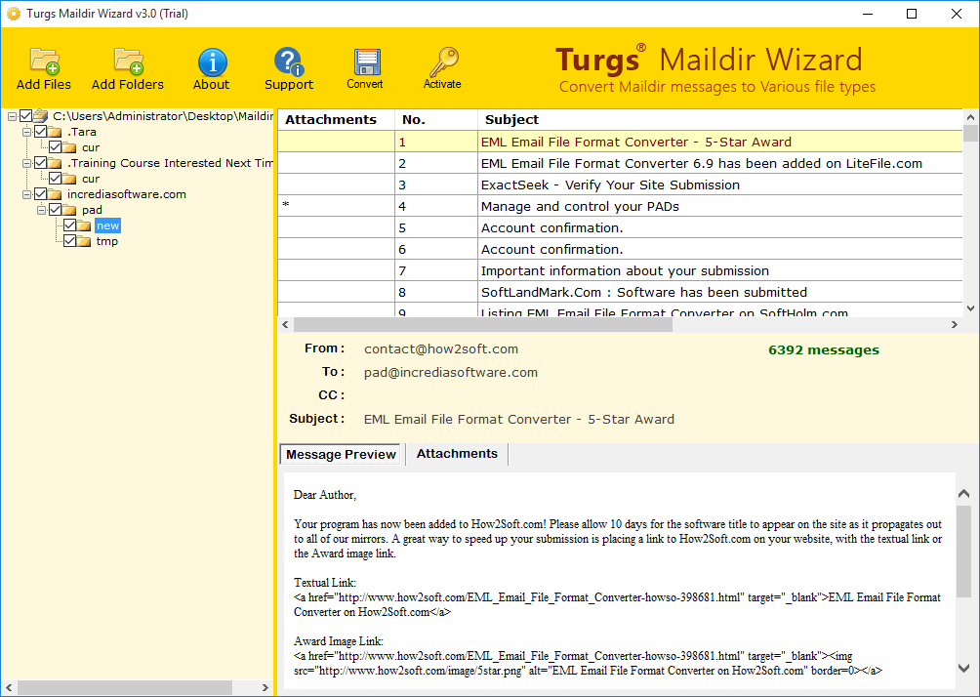980x697 pixels.
Task: Toggle the cur checkbox under .Tara
Action: [x=55, y=146]
